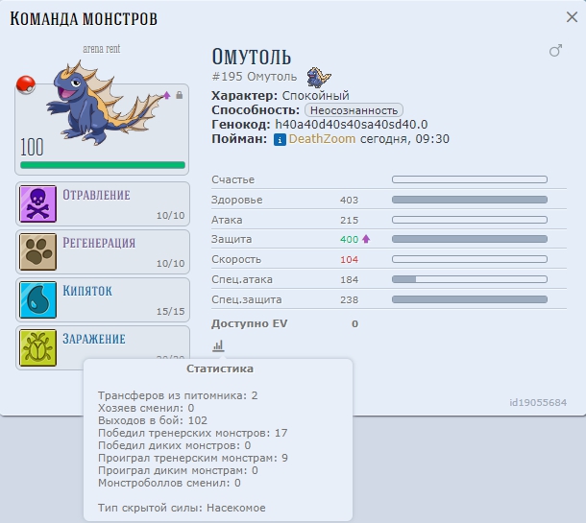Open the Неосознанность ability badge
This screenshot has width=586, height=523.
[354, 110]
